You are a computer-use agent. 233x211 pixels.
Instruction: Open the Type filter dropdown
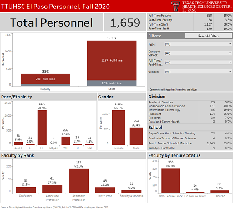tap(198, 44)
